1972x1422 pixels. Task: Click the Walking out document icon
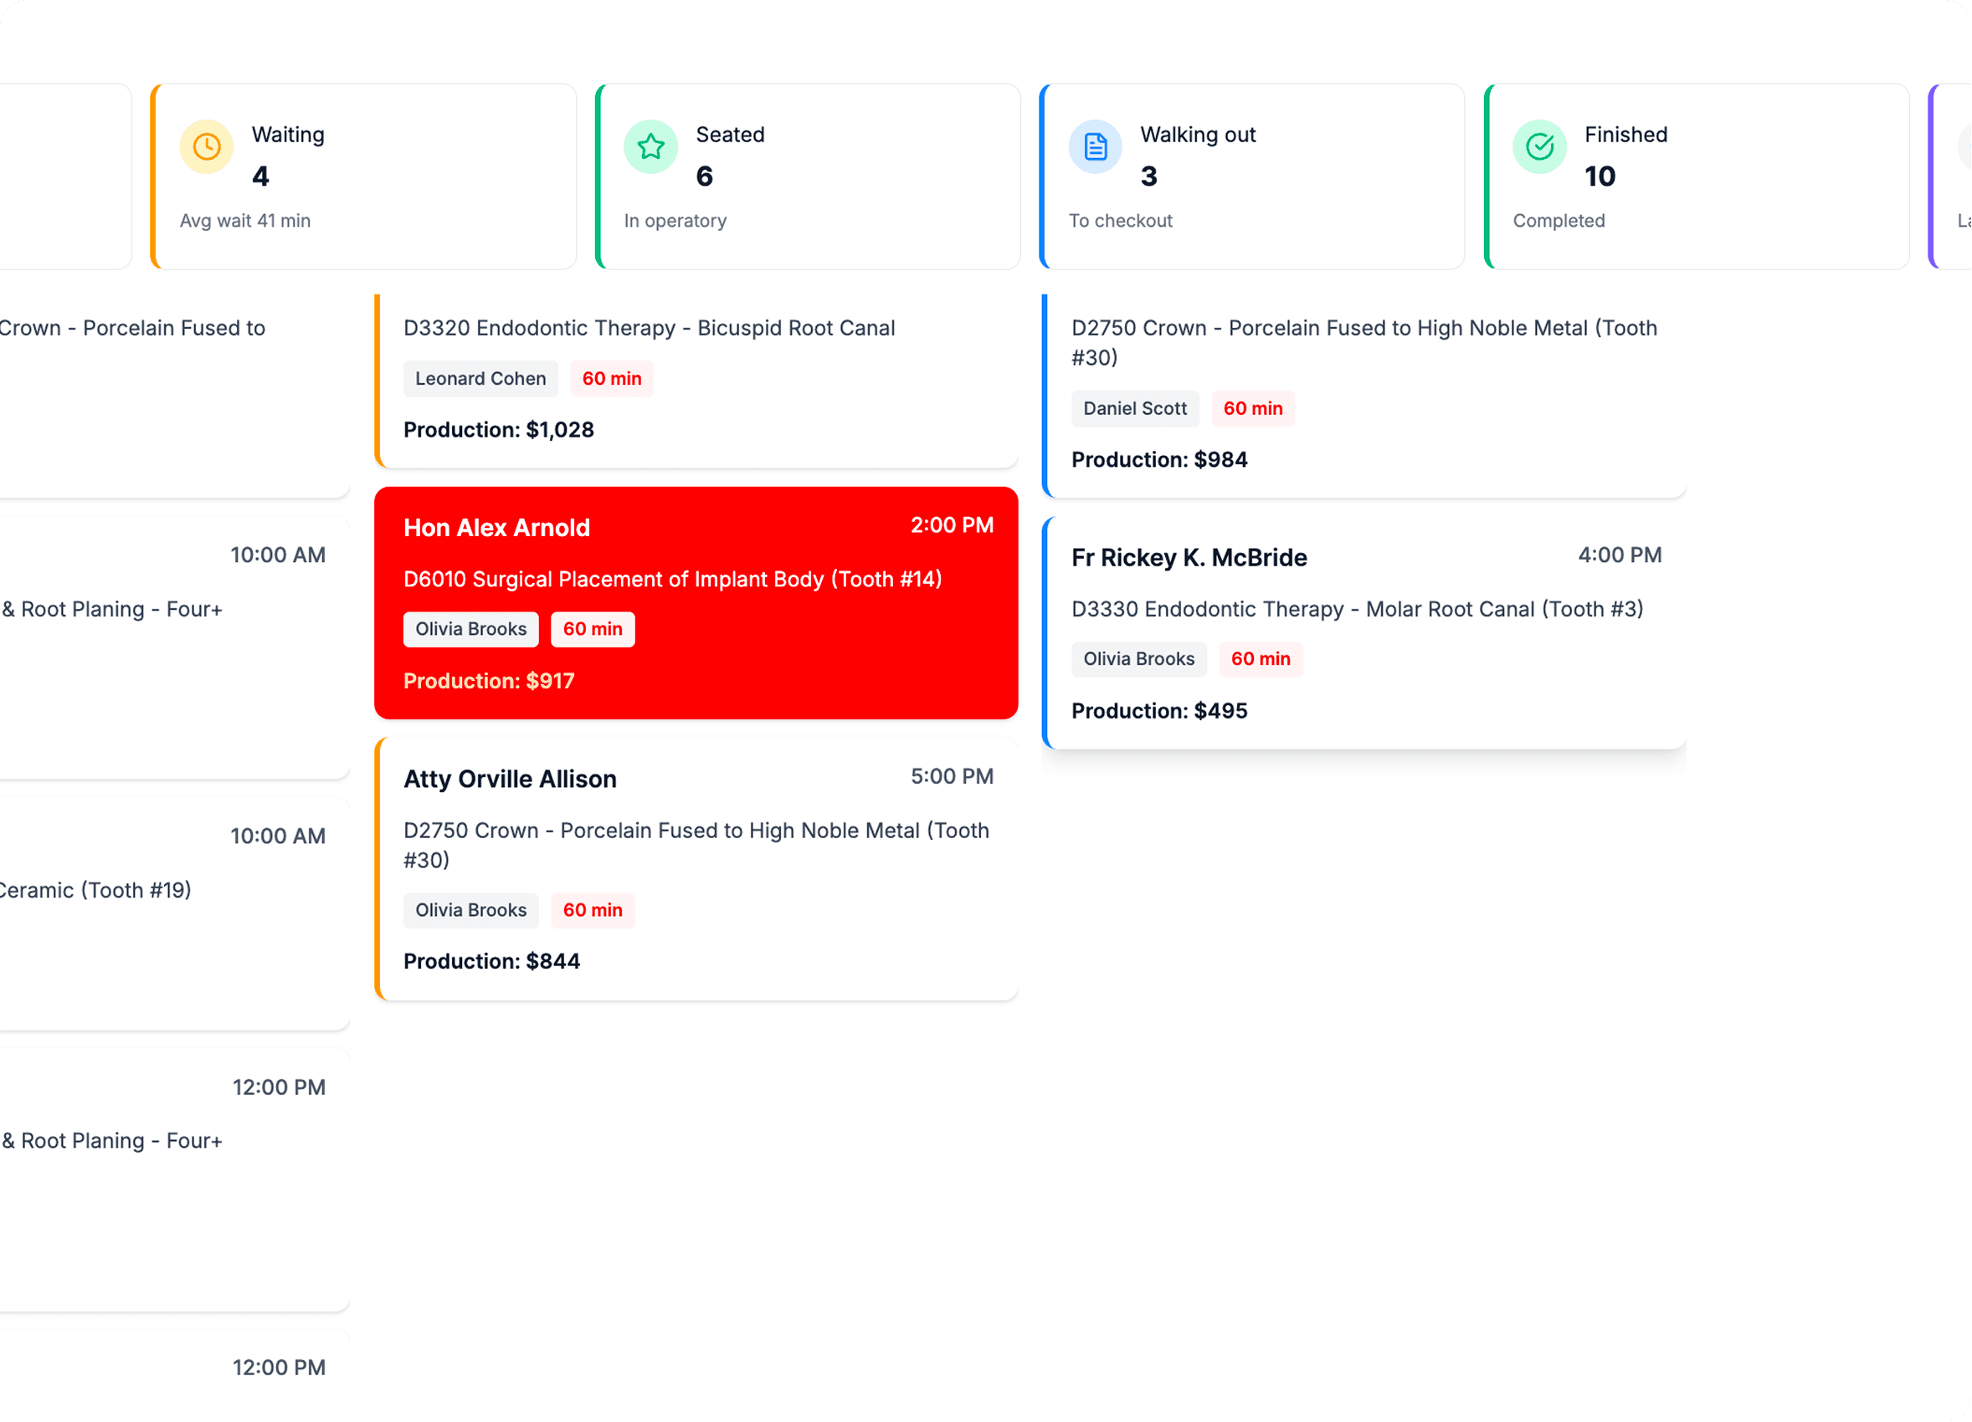click(1095, 147)
